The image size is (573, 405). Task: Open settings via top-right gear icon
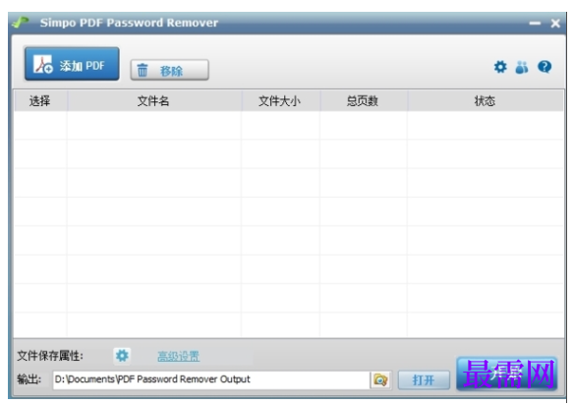click(x=500, y=67)
